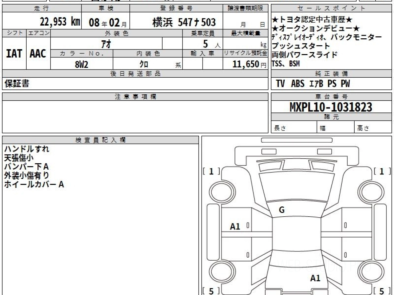Click the A1 mark near rear right fender
Screen dimensions: 394x295
pyautogui.click(x=315, y=278)
